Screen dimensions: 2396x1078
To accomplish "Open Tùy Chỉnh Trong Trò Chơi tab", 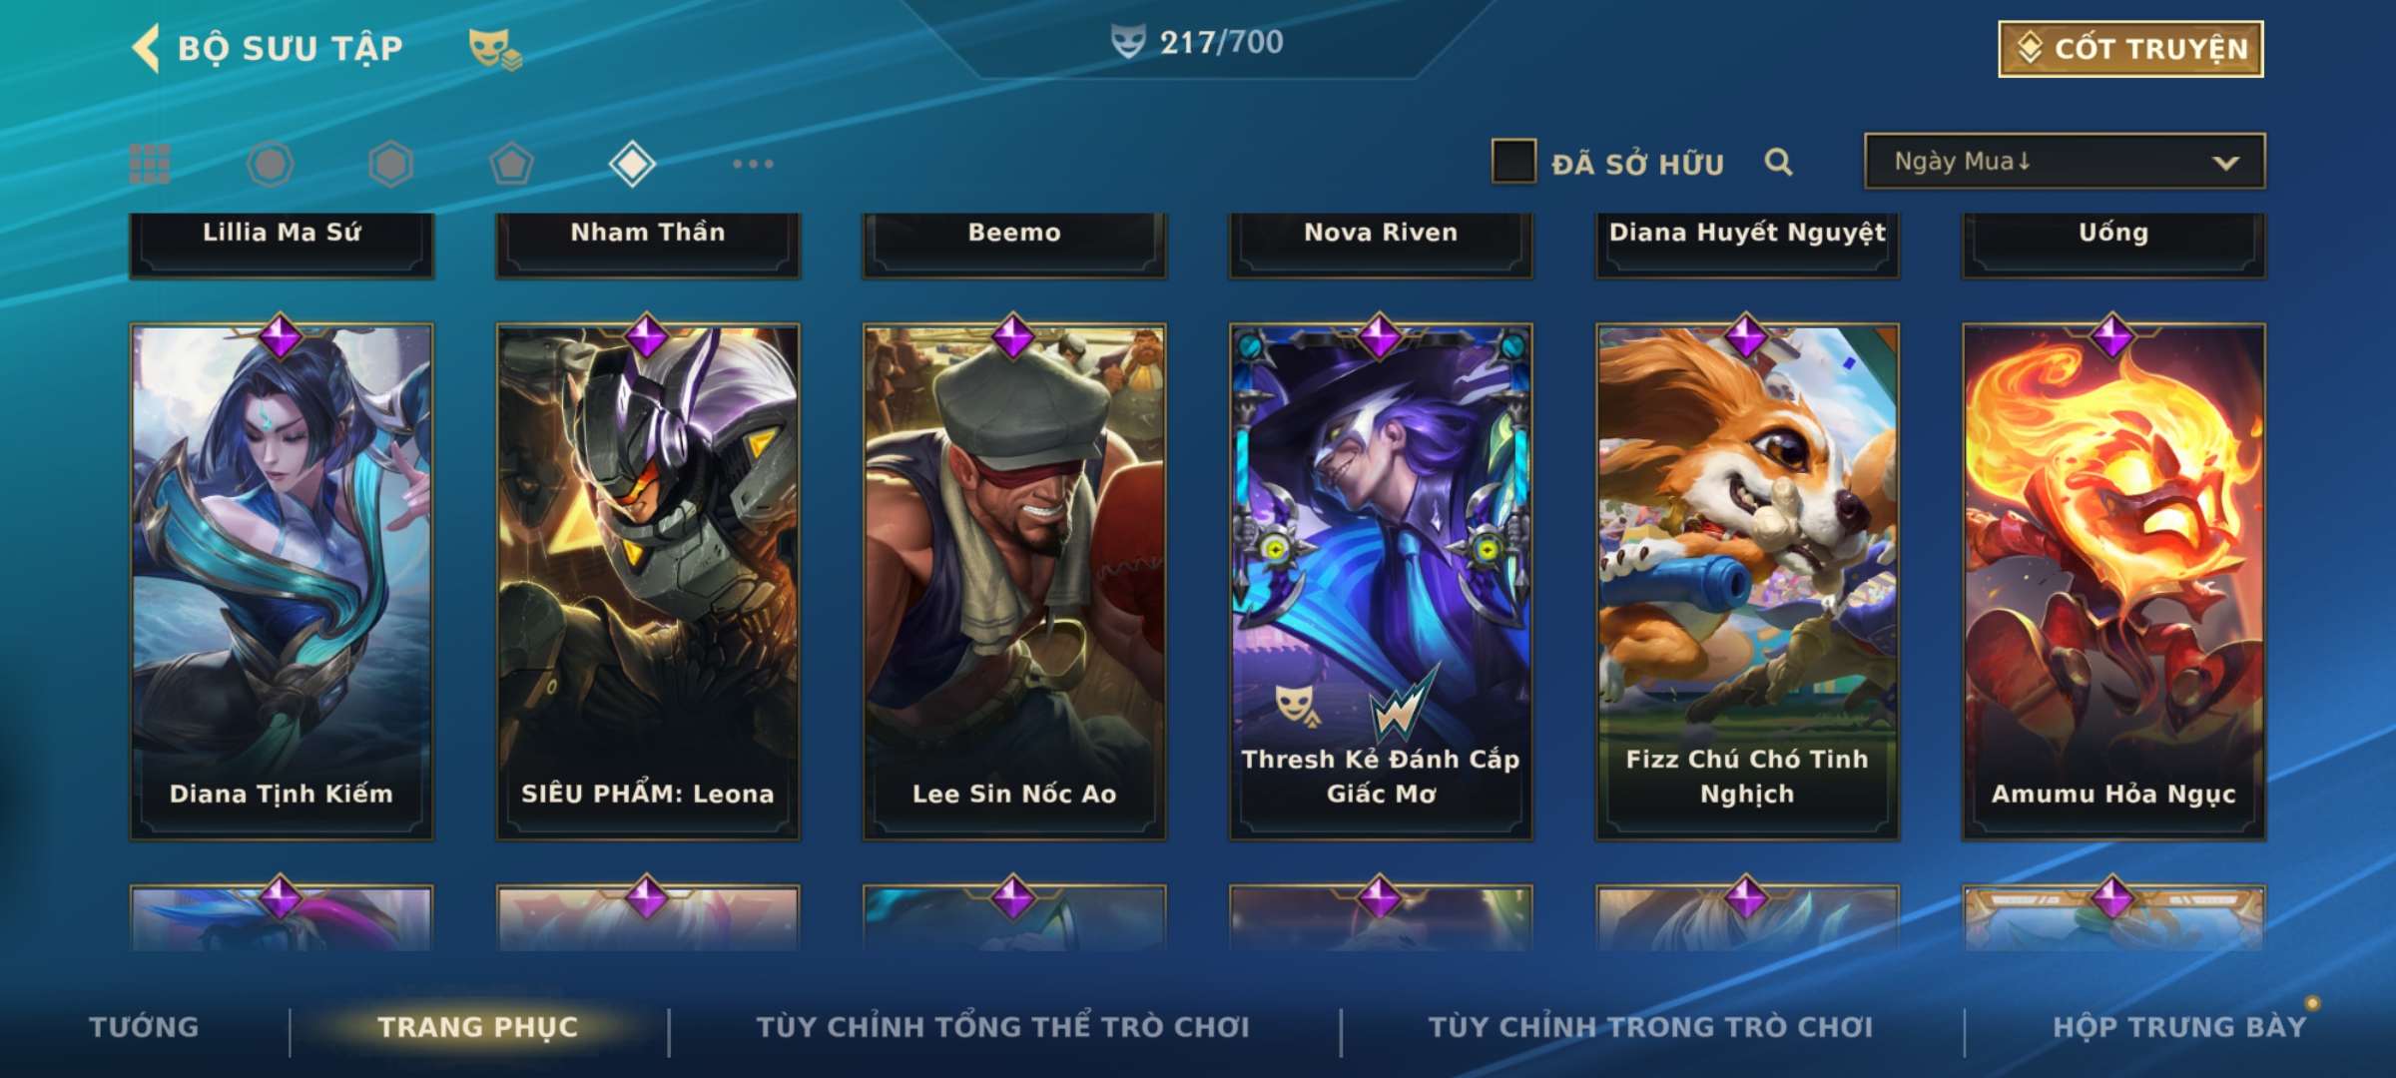I will (x=1650, y=1026).
